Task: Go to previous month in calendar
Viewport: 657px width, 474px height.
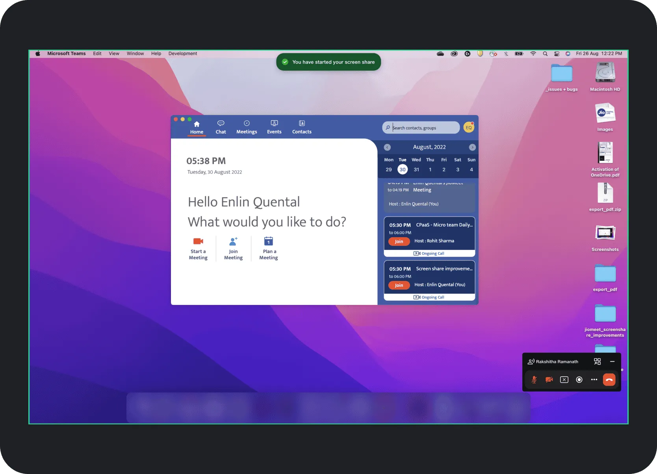Action: [387, 147]
